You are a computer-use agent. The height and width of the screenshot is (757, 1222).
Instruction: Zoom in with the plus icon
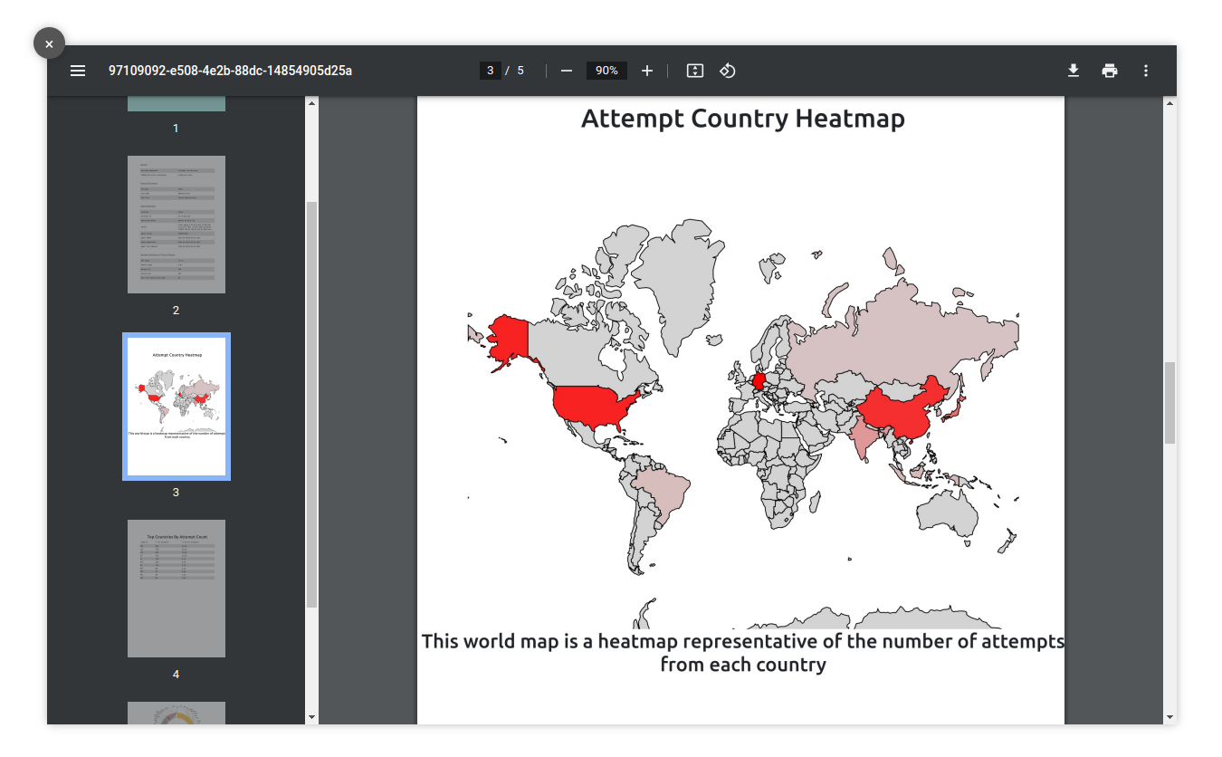tap(647, 71)
